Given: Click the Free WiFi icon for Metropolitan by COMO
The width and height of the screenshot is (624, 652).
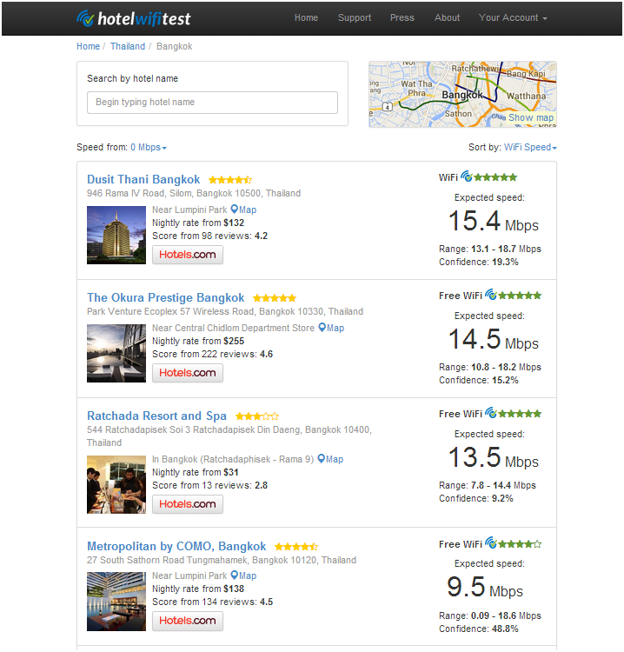Looking at the screenshot, I should [x=491, y=544].
